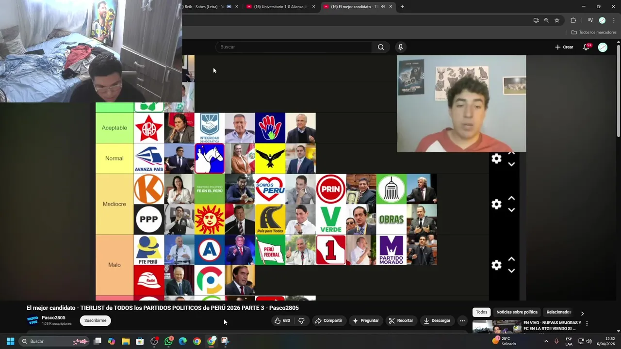Click the Somos Perú heart logo tile
The height and width of the screenshot is (349, 621).
[270, 189]
